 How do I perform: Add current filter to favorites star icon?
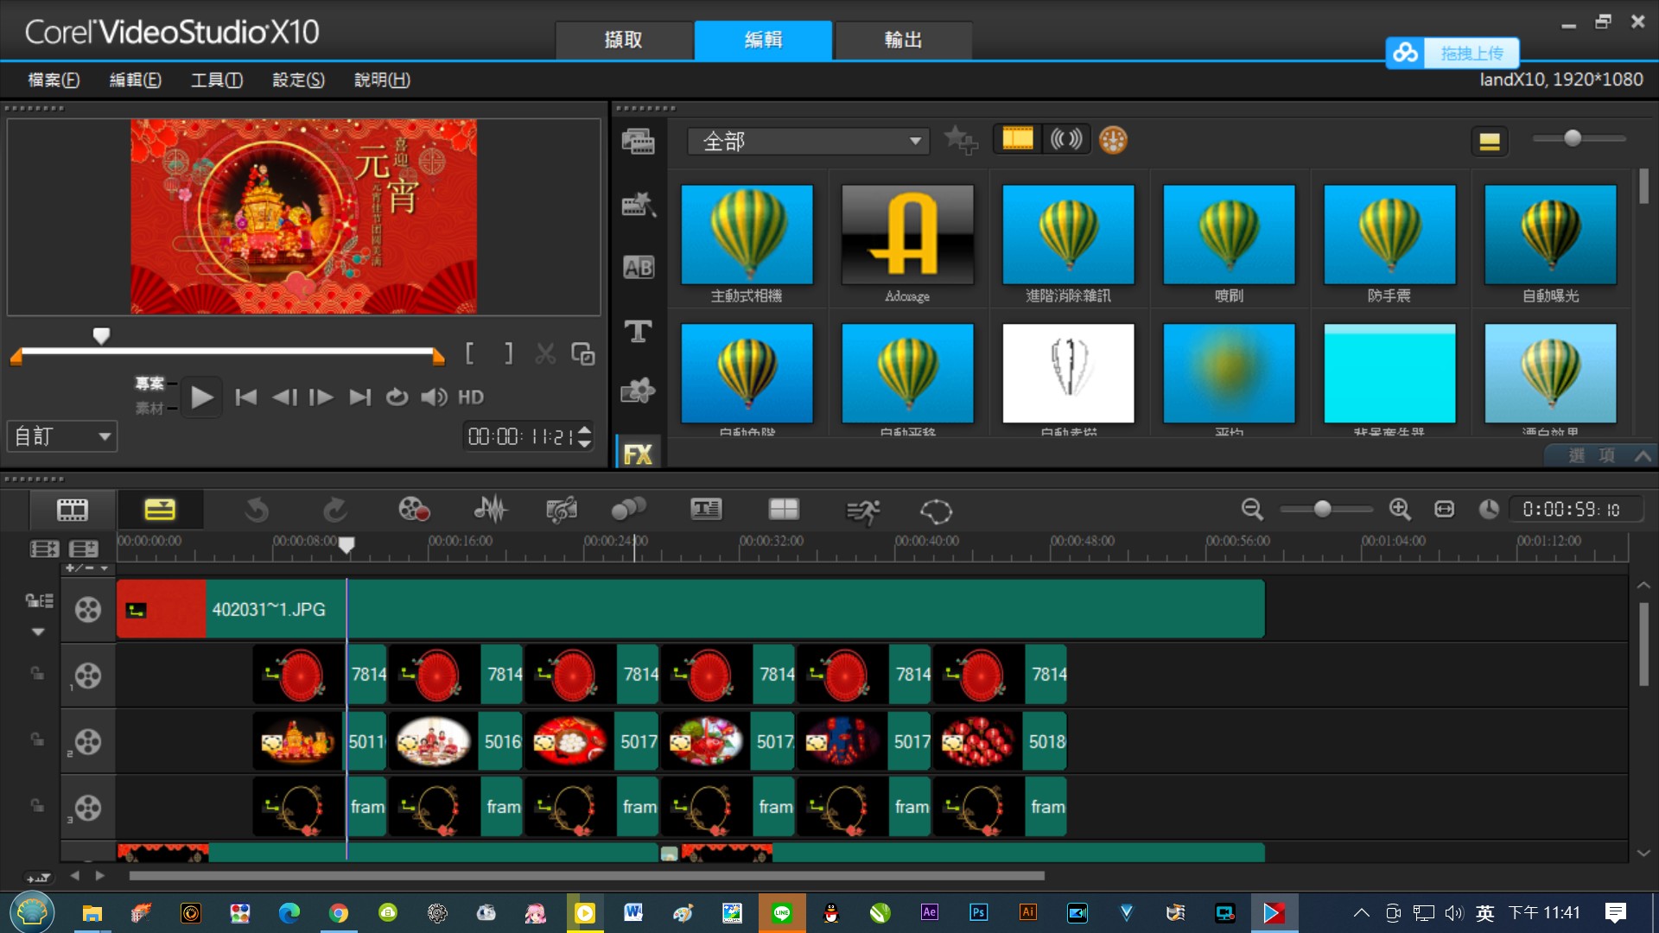(960, 140)
